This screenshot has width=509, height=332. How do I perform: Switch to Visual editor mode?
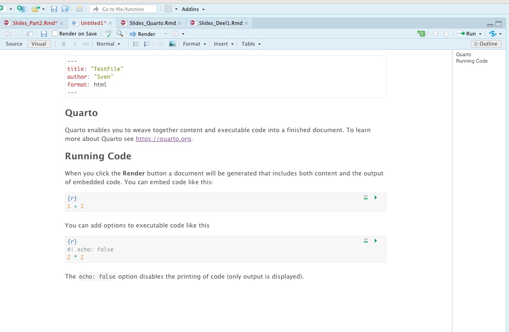click(39, 44)
